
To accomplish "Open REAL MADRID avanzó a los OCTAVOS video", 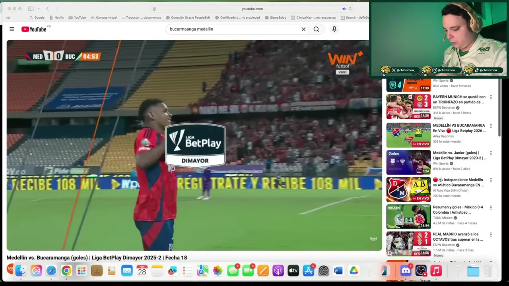I will coord(458,237).
